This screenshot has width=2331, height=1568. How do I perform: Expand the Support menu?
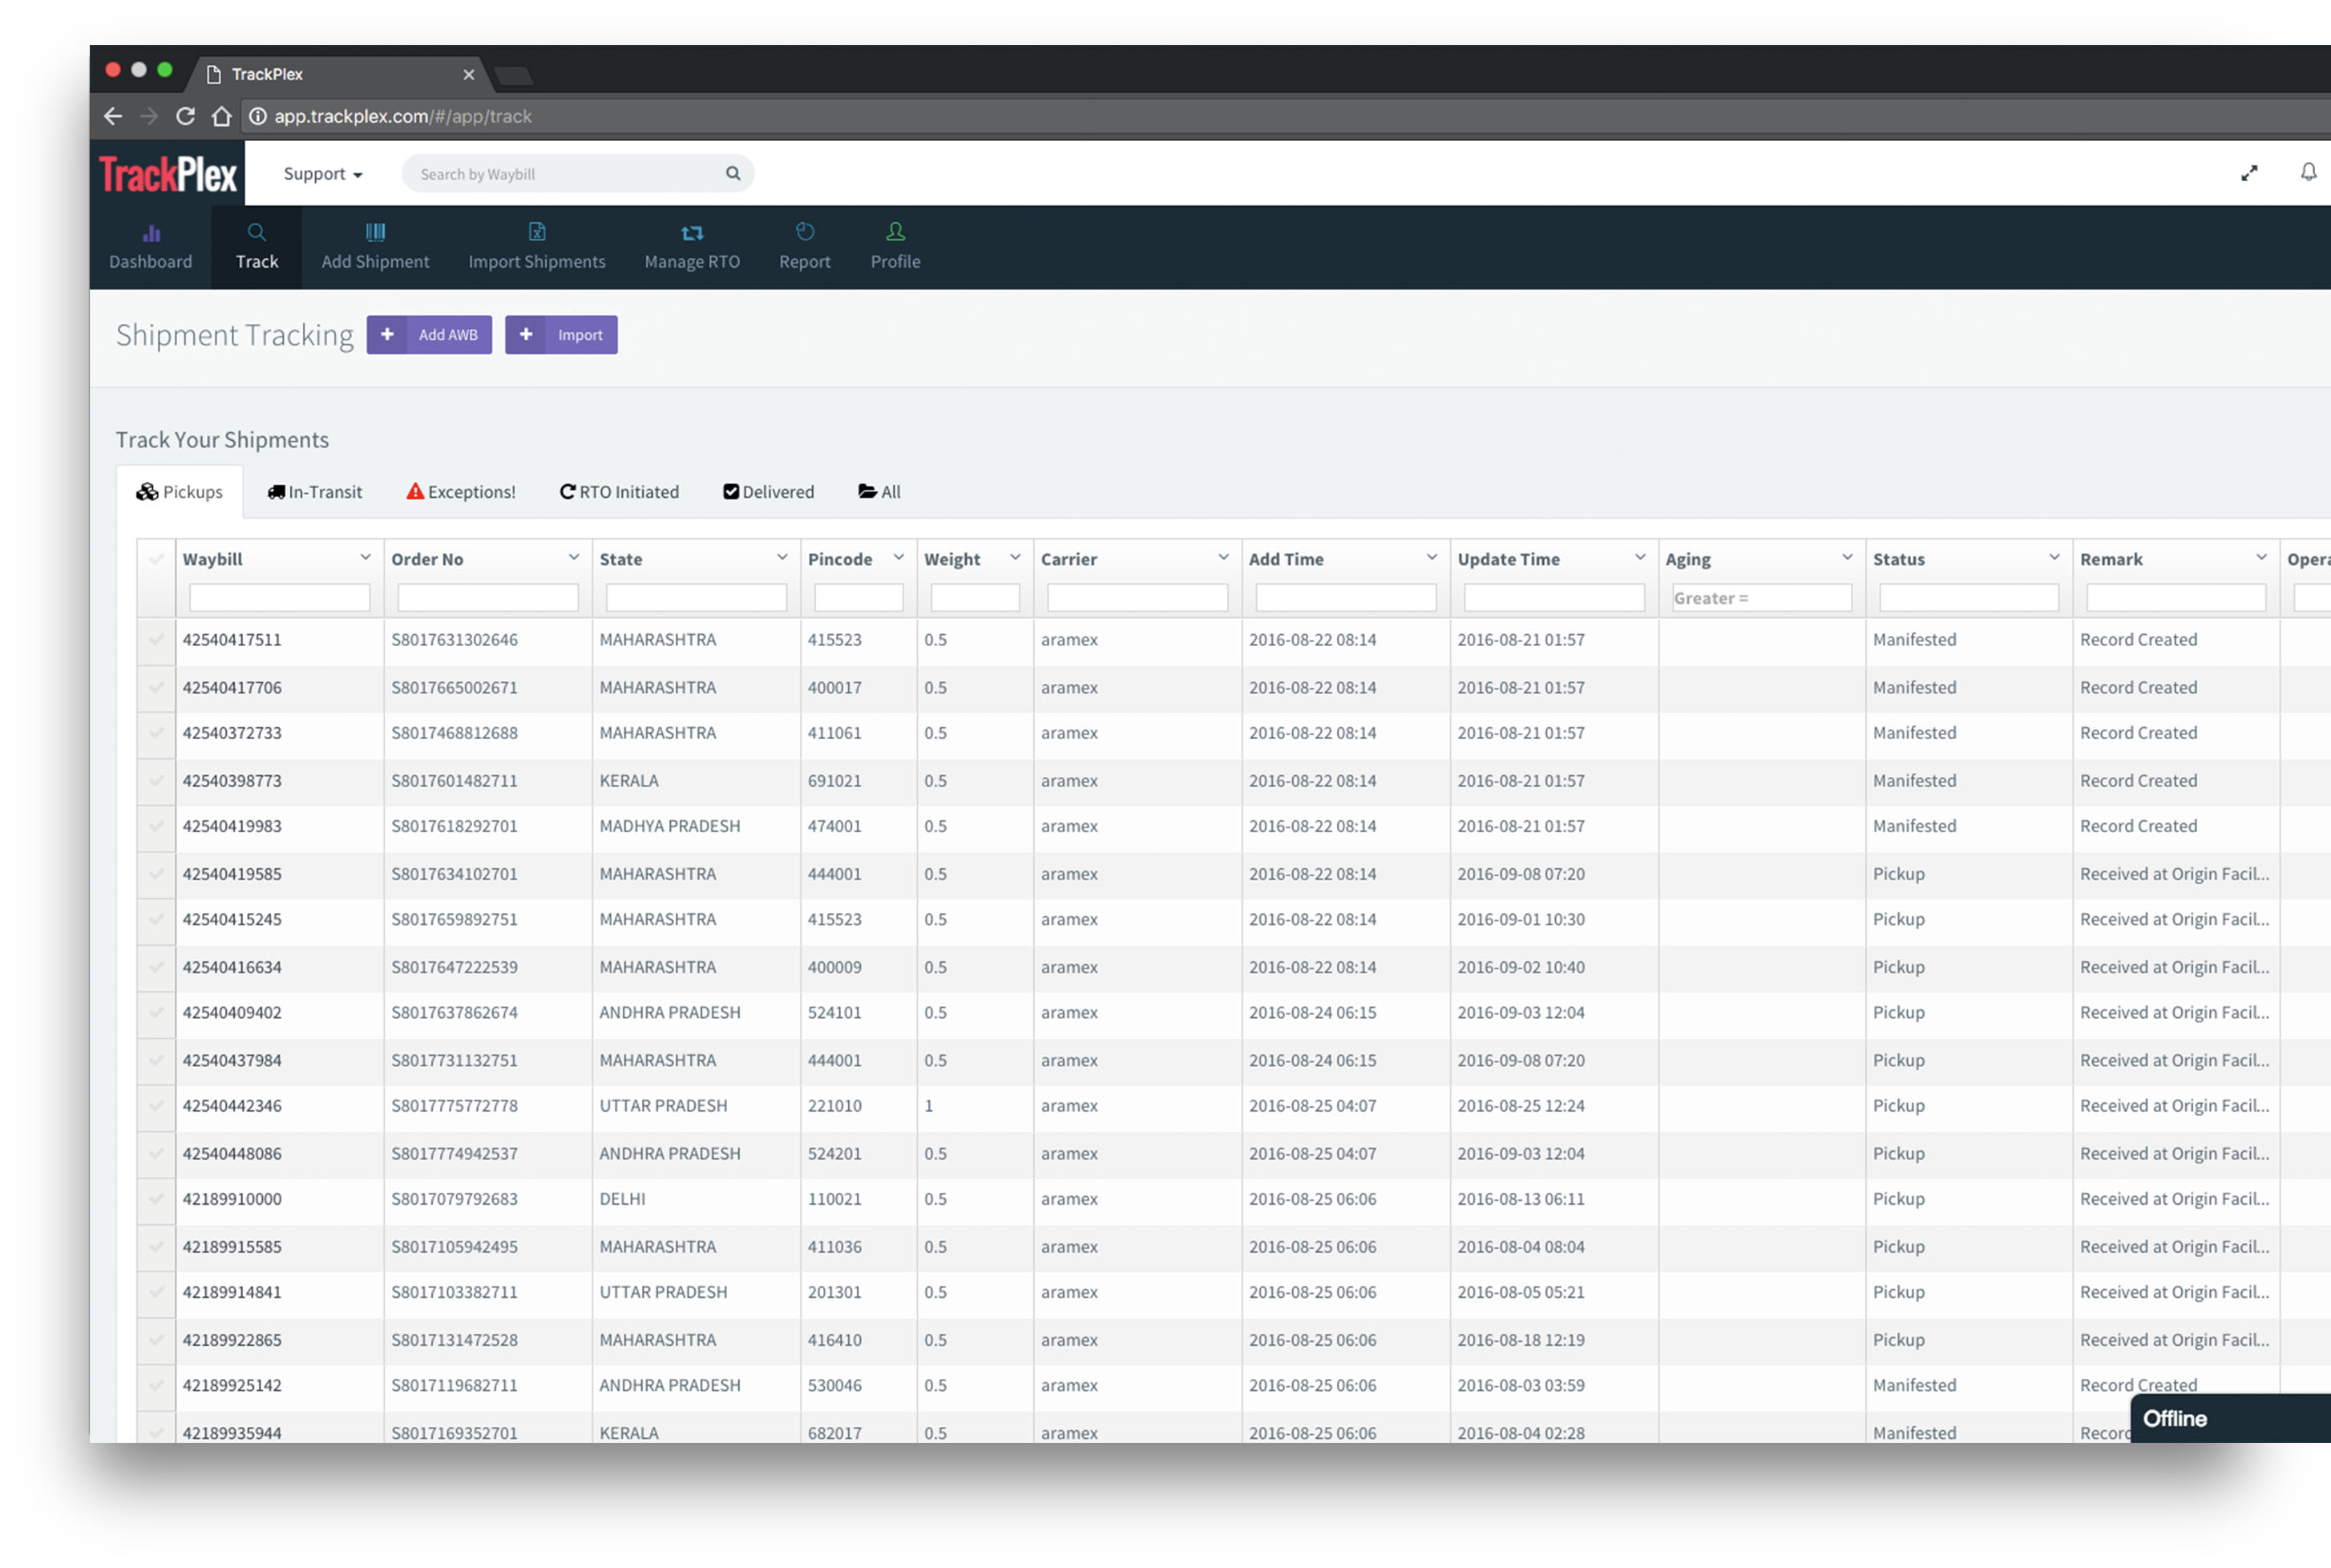pos(321,173)
